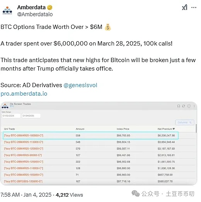Open the @Amberdataio handle
201x202 pixels.
pos(35,14)
